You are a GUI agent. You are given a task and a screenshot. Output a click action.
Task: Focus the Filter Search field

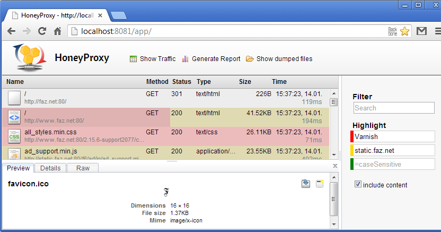(x=394, y=108)
